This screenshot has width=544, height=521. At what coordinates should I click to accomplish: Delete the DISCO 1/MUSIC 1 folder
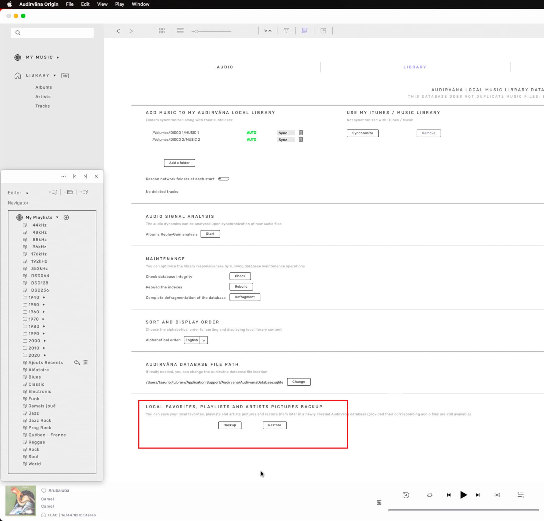click(x=301, y=133)
